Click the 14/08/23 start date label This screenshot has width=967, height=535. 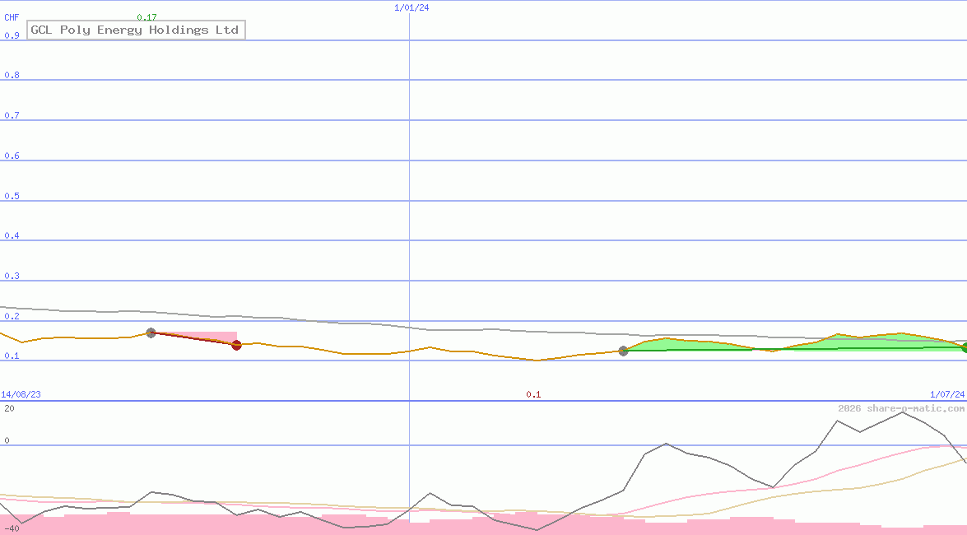click(21, 394)
